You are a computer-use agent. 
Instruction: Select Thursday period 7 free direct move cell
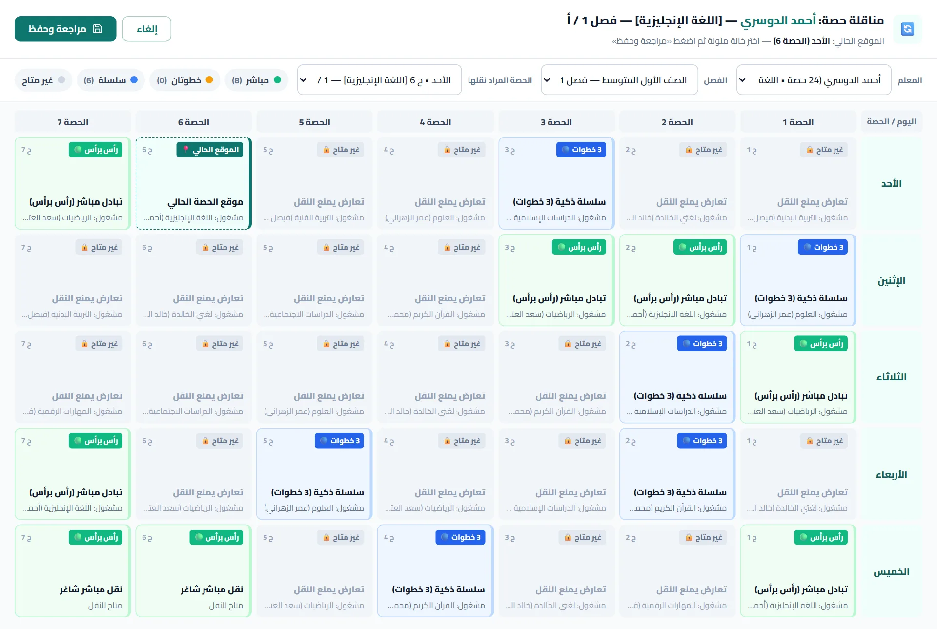pyautogui.click(x=73, y=571)
